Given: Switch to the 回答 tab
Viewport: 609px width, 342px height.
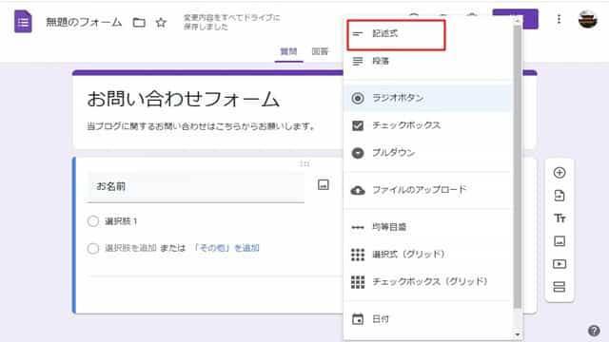Looking at the screenshot, I should tap(320, 51).
